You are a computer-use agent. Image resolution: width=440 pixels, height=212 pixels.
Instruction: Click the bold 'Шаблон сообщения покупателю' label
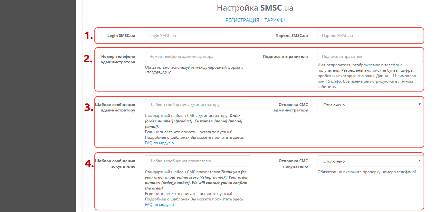click(115, 163)
